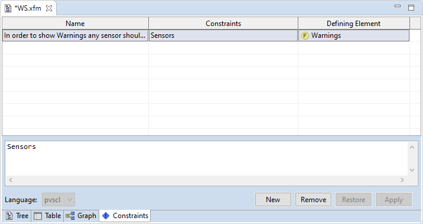
Task: Switch to the Table tab
Action: [x=47, y=216]
